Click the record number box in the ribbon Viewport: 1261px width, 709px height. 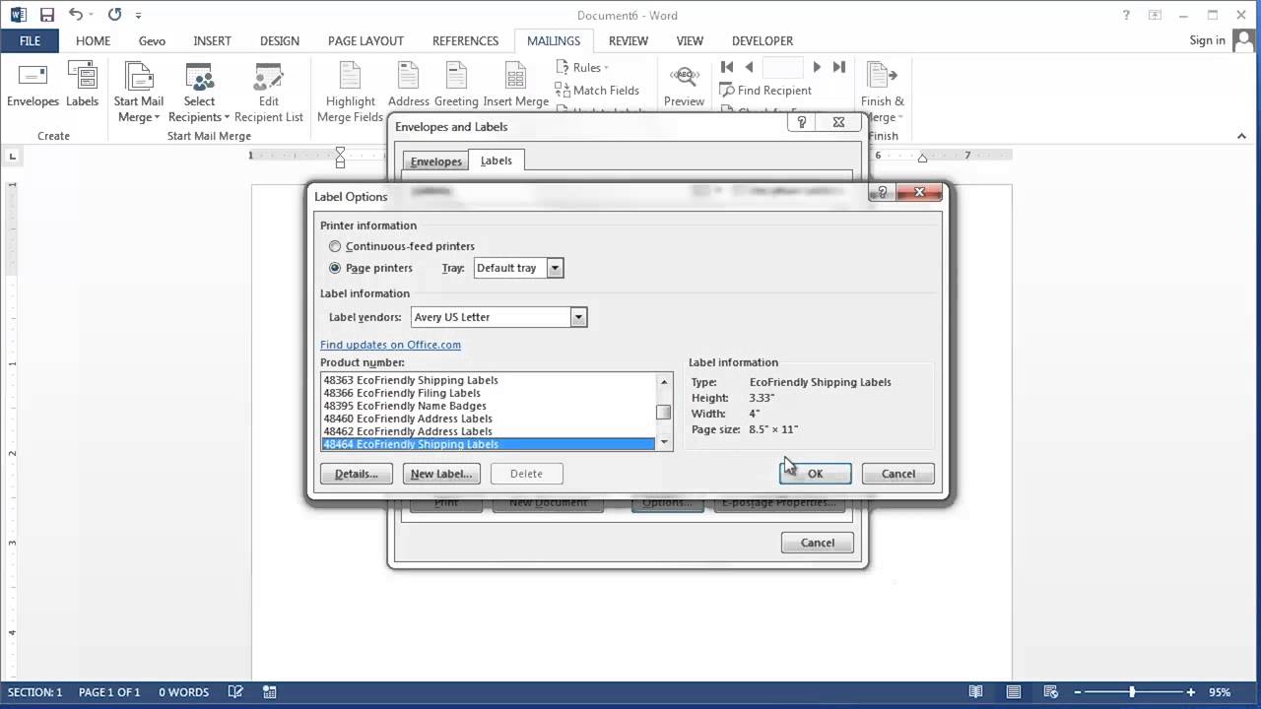pyautogui.click(x=783, y=67)
